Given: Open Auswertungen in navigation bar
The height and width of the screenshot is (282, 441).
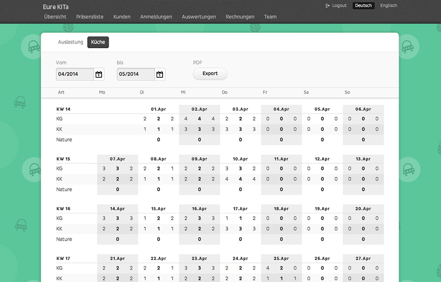Looking at the screenshot, I should [199, 17].
